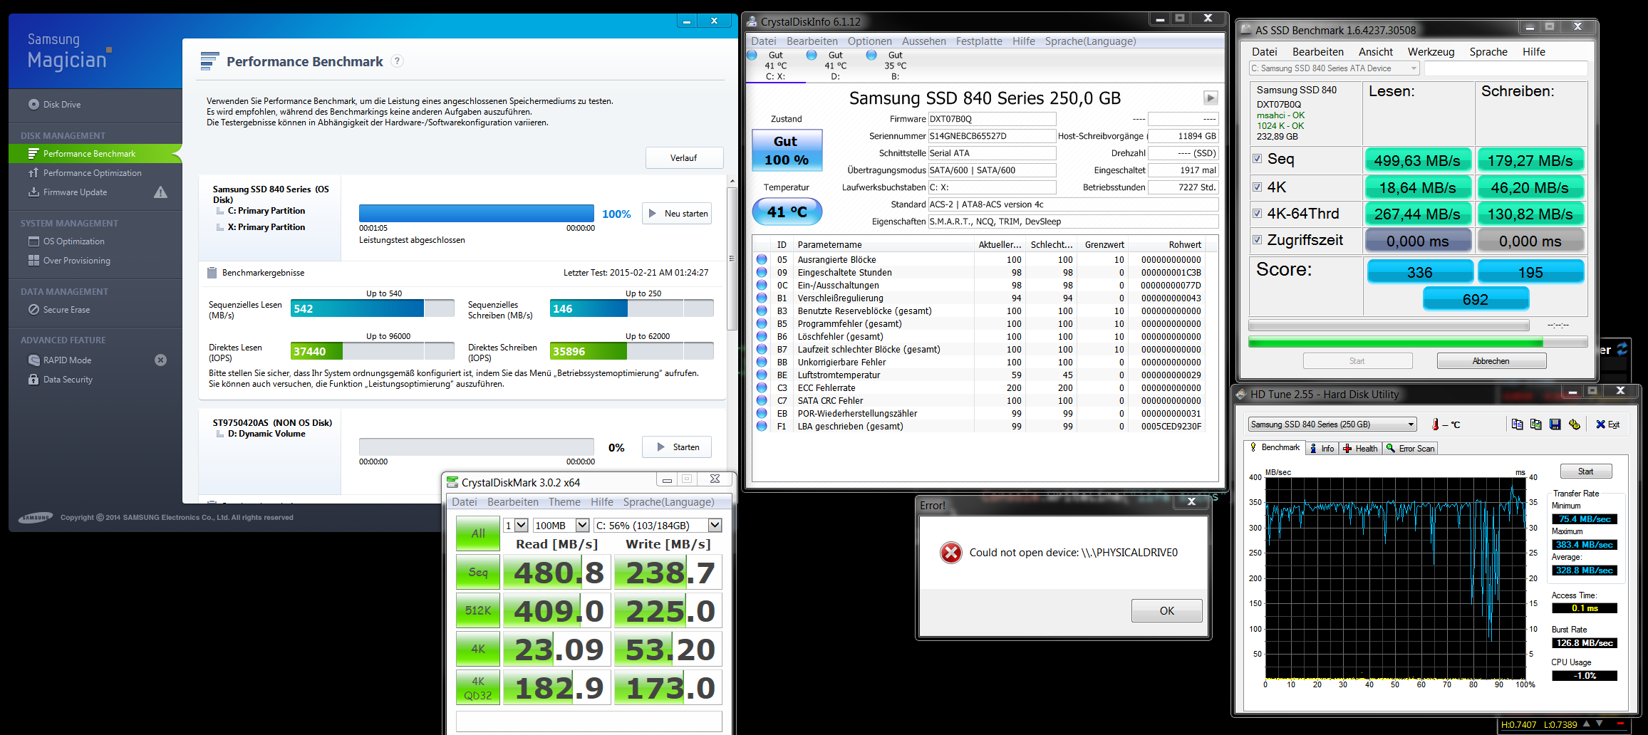
Task: Select the B: drive status orb in CrystalDiskInfo
Action: pos(871,56)
